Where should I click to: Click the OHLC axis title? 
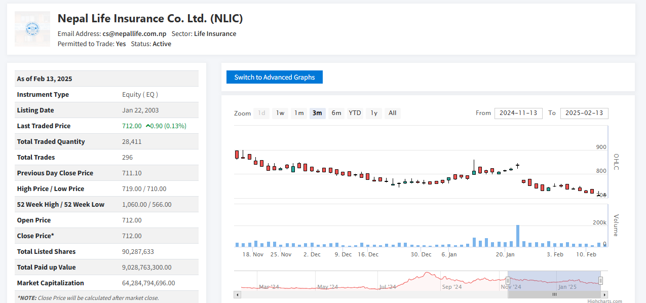coord(616,162)
